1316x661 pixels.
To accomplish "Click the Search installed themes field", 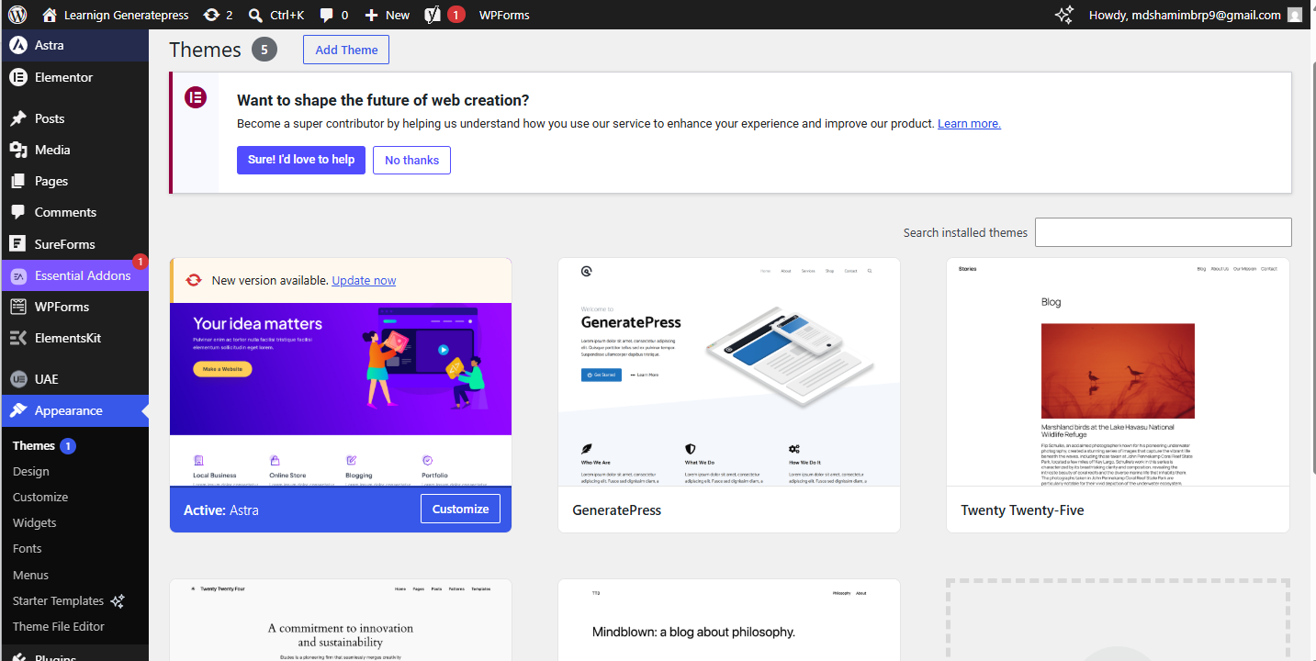I will coord(1163,232).
